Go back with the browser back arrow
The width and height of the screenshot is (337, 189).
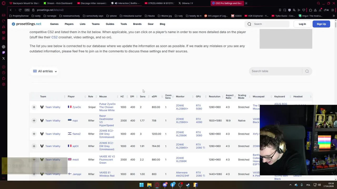pos(11,10)
